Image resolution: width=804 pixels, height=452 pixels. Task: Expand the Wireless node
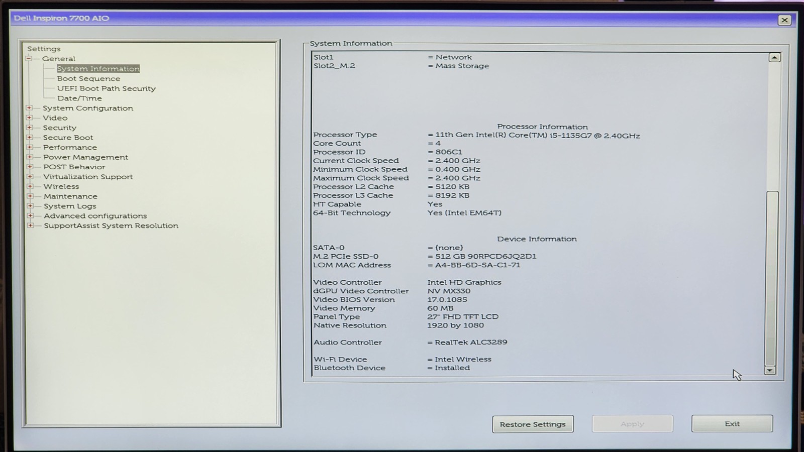(30, 186)
